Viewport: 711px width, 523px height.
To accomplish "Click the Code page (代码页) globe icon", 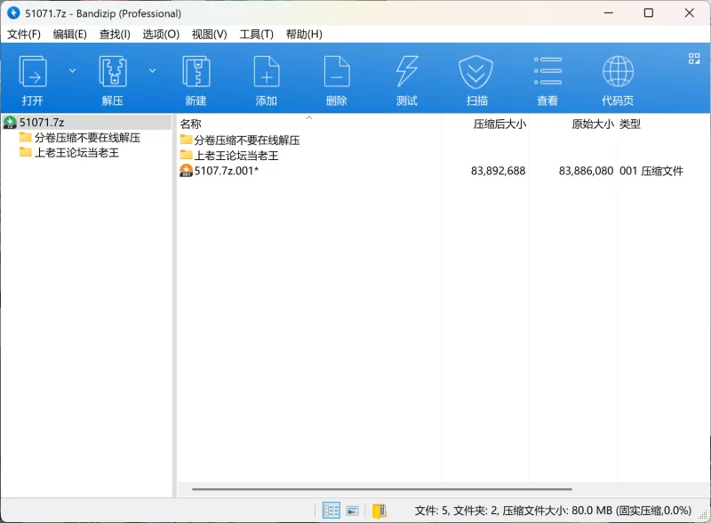I will tap(618, 72).
